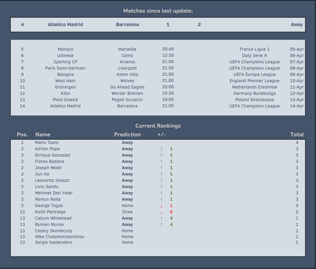Viewport: 316px width, 269px height.
Task: Select player 'Joseph Wood'
Action: point(48,168)
